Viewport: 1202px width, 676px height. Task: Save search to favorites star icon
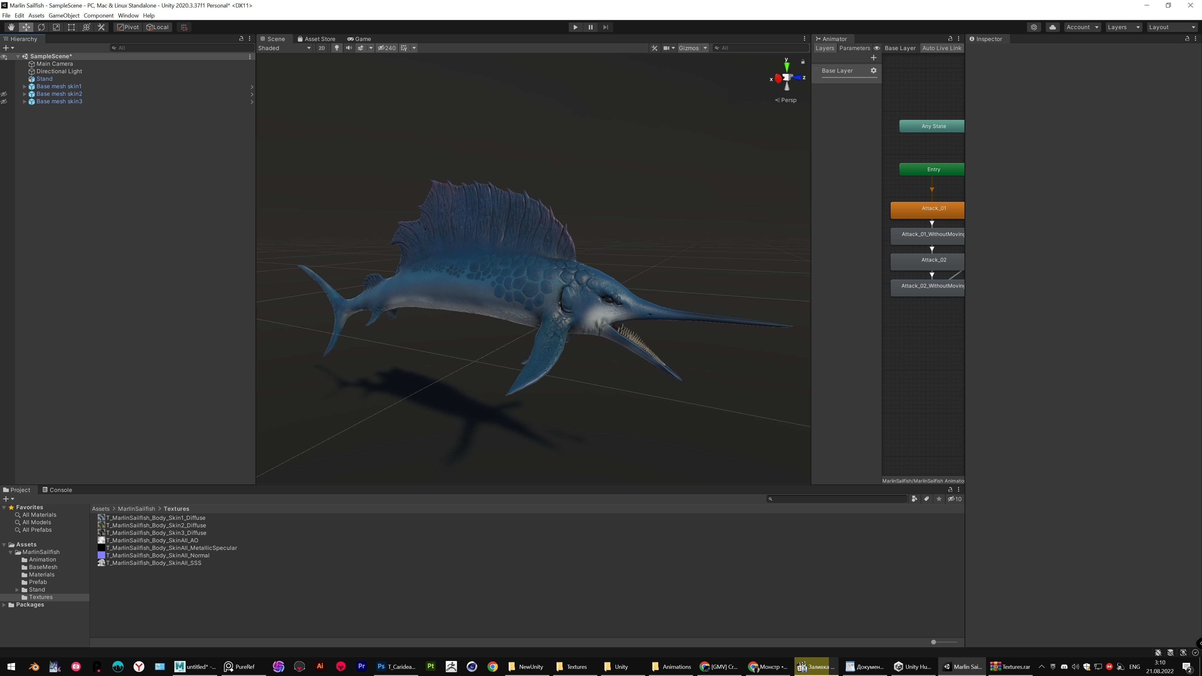point(939,499)
